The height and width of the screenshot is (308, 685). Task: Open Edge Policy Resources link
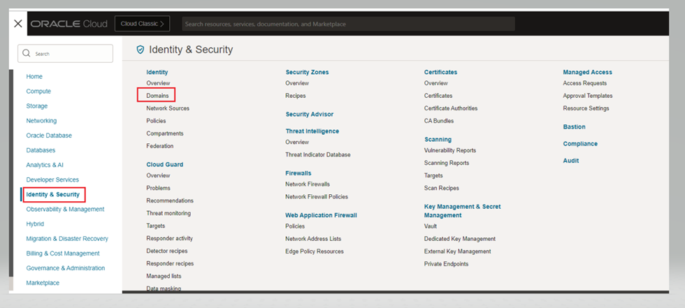315,251
